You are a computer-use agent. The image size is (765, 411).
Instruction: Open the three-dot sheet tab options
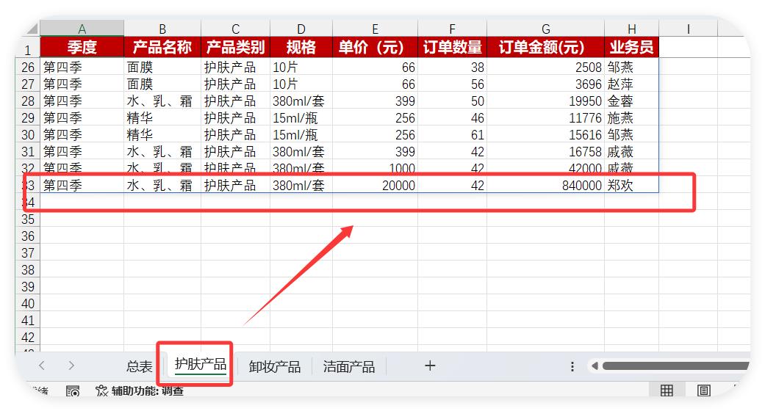(x=572, y=366)
